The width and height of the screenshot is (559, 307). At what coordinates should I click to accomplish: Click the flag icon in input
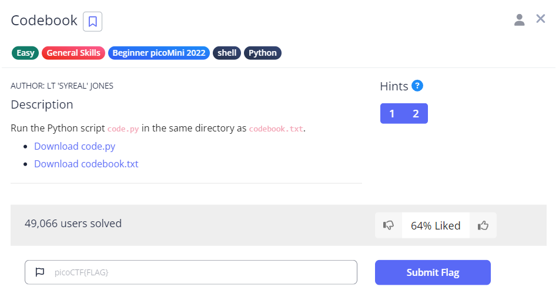40,272
